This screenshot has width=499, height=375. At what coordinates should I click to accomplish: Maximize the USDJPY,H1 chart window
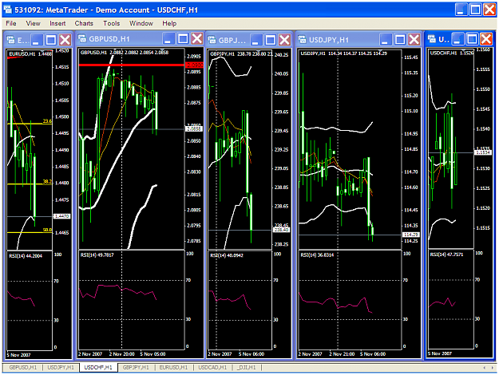(x=400, y=39)
